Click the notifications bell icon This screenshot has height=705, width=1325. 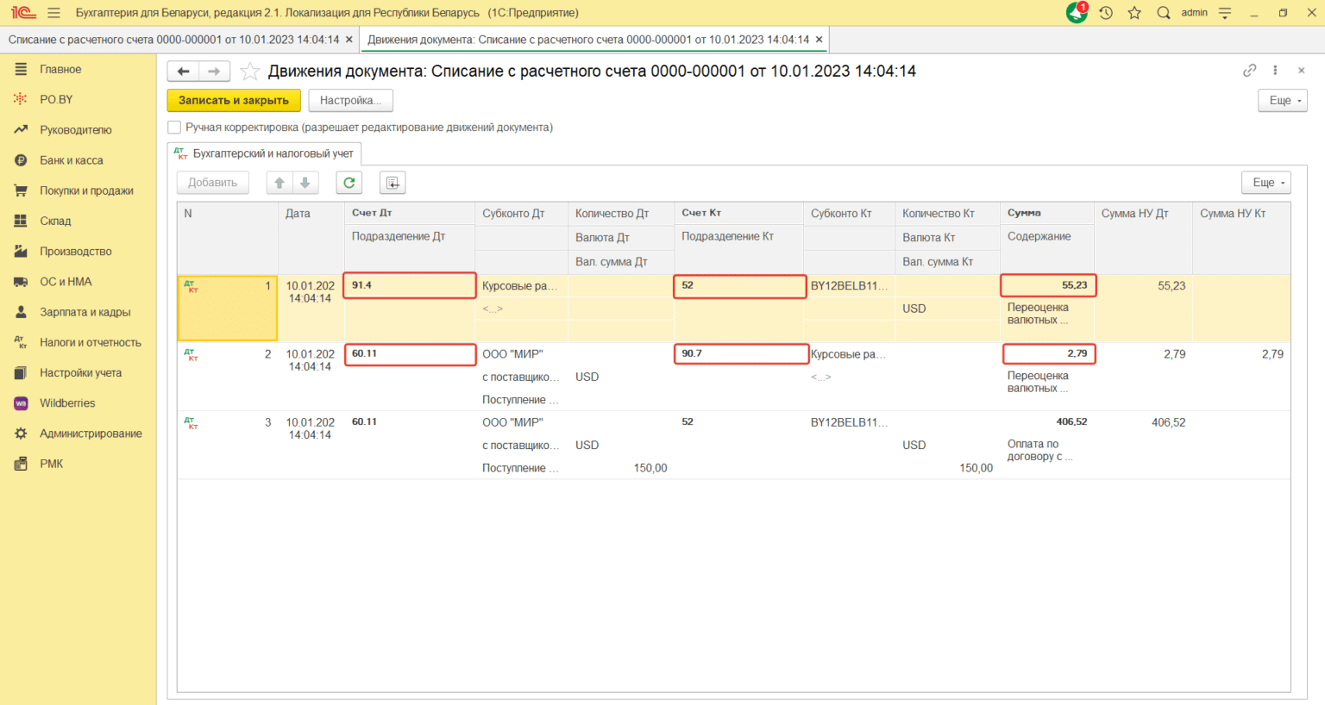click(1077, 13)
